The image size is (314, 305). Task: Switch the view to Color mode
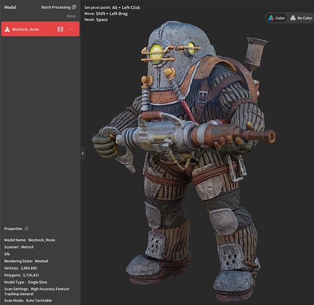pyautogui.click(x=277, y=18)
